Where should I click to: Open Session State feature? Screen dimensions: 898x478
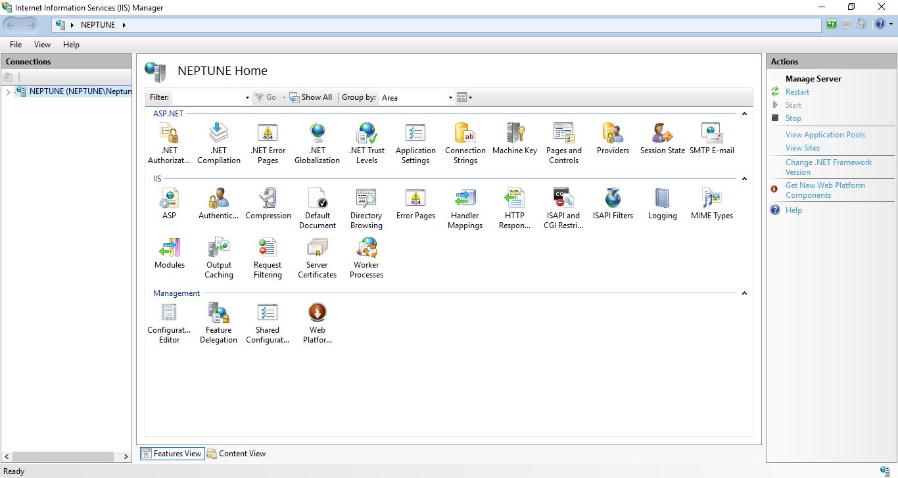coord(663,139)
